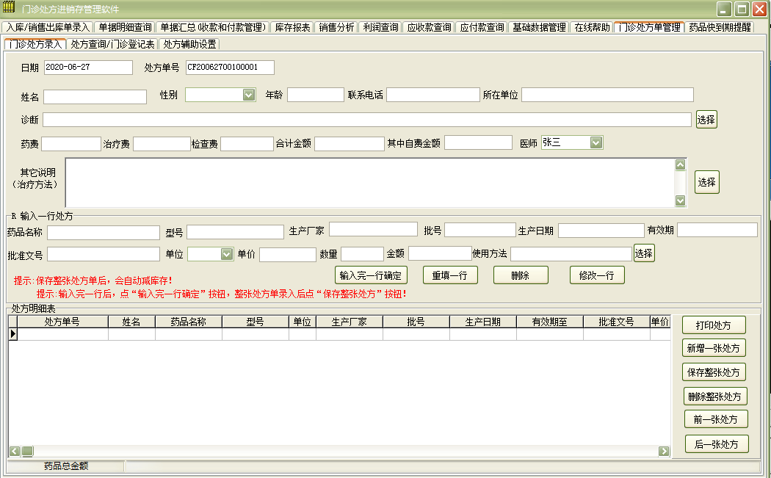Select the current row indicator arrow in table
This screenshot has height=478, width=771.
tap(12, 334)
